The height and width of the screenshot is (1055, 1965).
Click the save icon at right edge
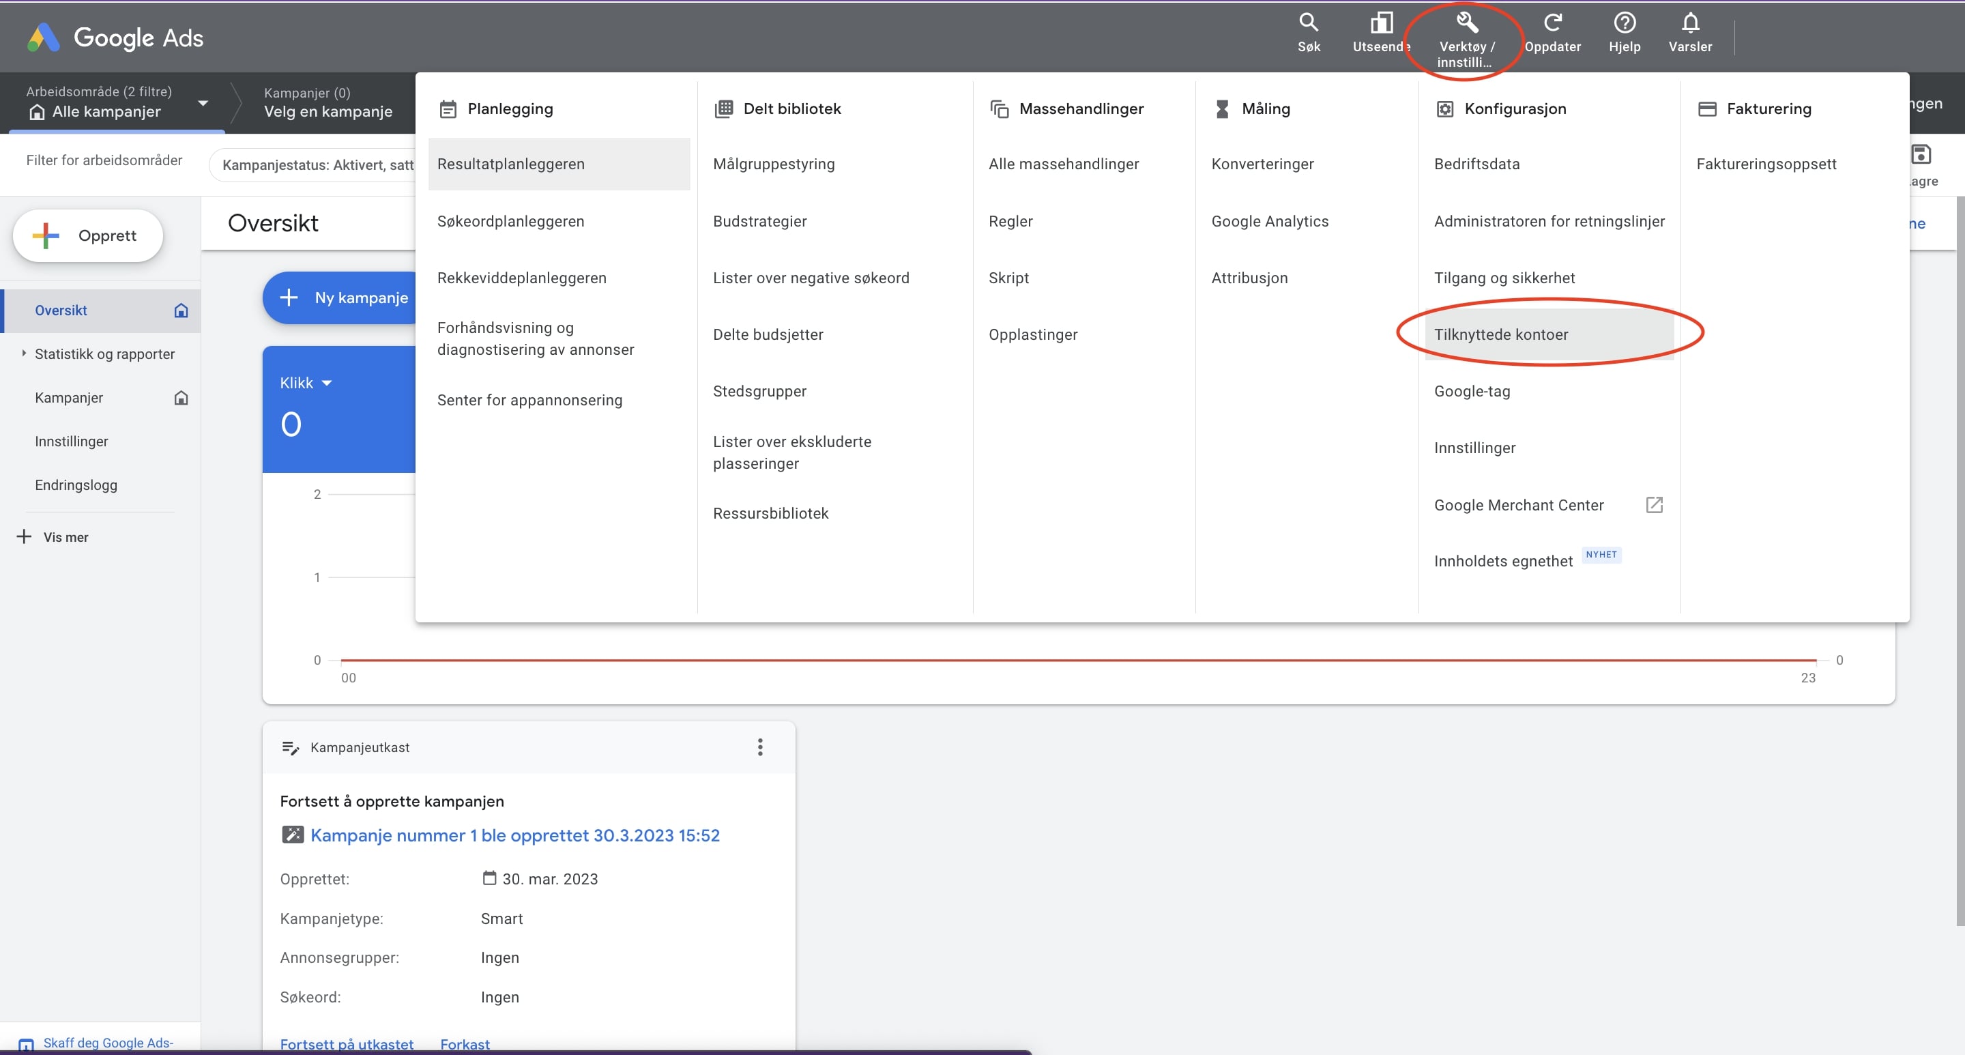pyautogui.click(x=1920, y=155)
